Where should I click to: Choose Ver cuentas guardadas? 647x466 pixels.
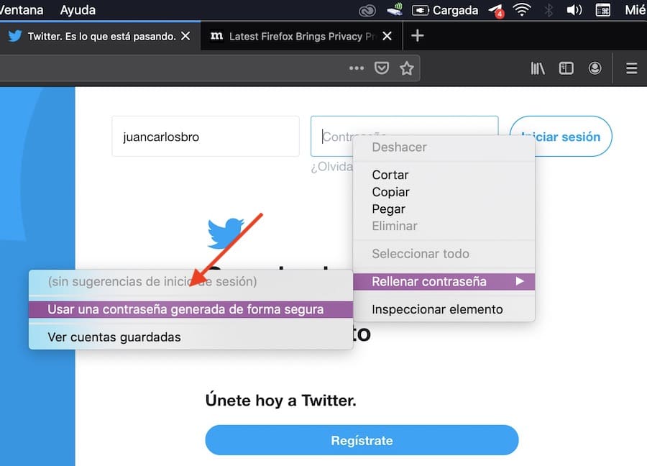pos(114,337)
